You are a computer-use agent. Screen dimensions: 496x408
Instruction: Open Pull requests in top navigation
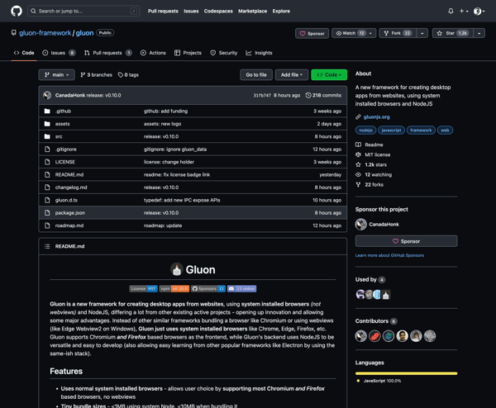pyautogui.click(x=163, y=11)
